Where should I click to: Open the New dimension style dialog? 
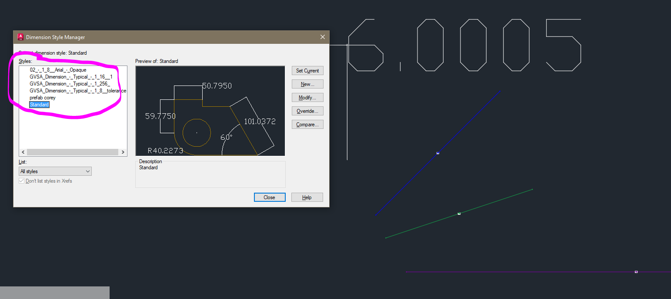307,84
